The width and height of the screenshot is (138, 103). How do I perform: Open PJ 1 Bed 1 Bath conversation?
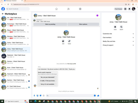click(15, 87)
